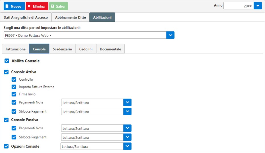Select the Fatturazione sub-tab
This screenshot has height=153, width=265.
click(16, 49)
